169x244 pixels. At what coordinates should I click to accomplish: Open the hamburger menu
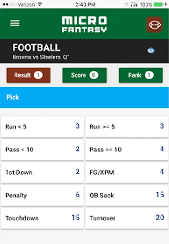point(15,23)
